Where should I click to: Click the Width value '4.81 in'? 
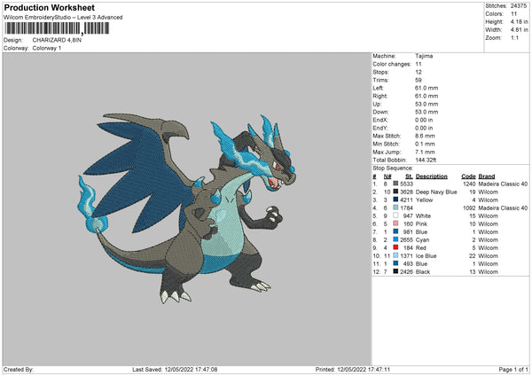click(519, 30)
